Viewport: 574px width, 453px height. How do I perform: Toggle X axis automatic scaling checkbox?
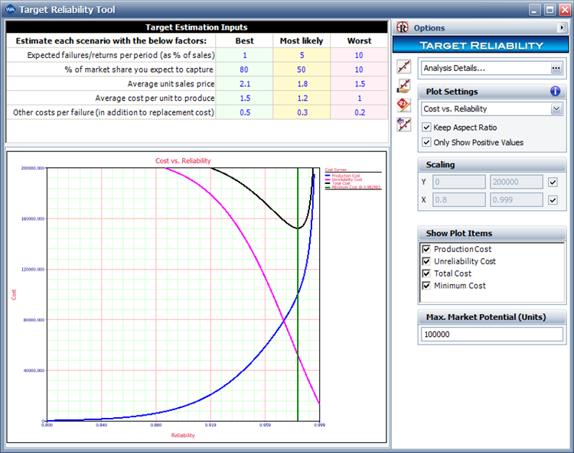(553, 200)
